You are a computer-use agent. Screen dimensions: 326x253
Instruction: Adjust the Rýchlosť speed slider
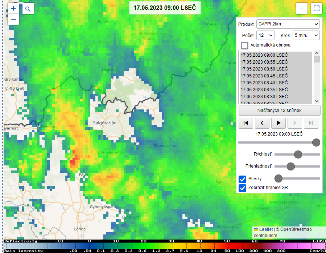pyautogui.click(x=298, y=154)
